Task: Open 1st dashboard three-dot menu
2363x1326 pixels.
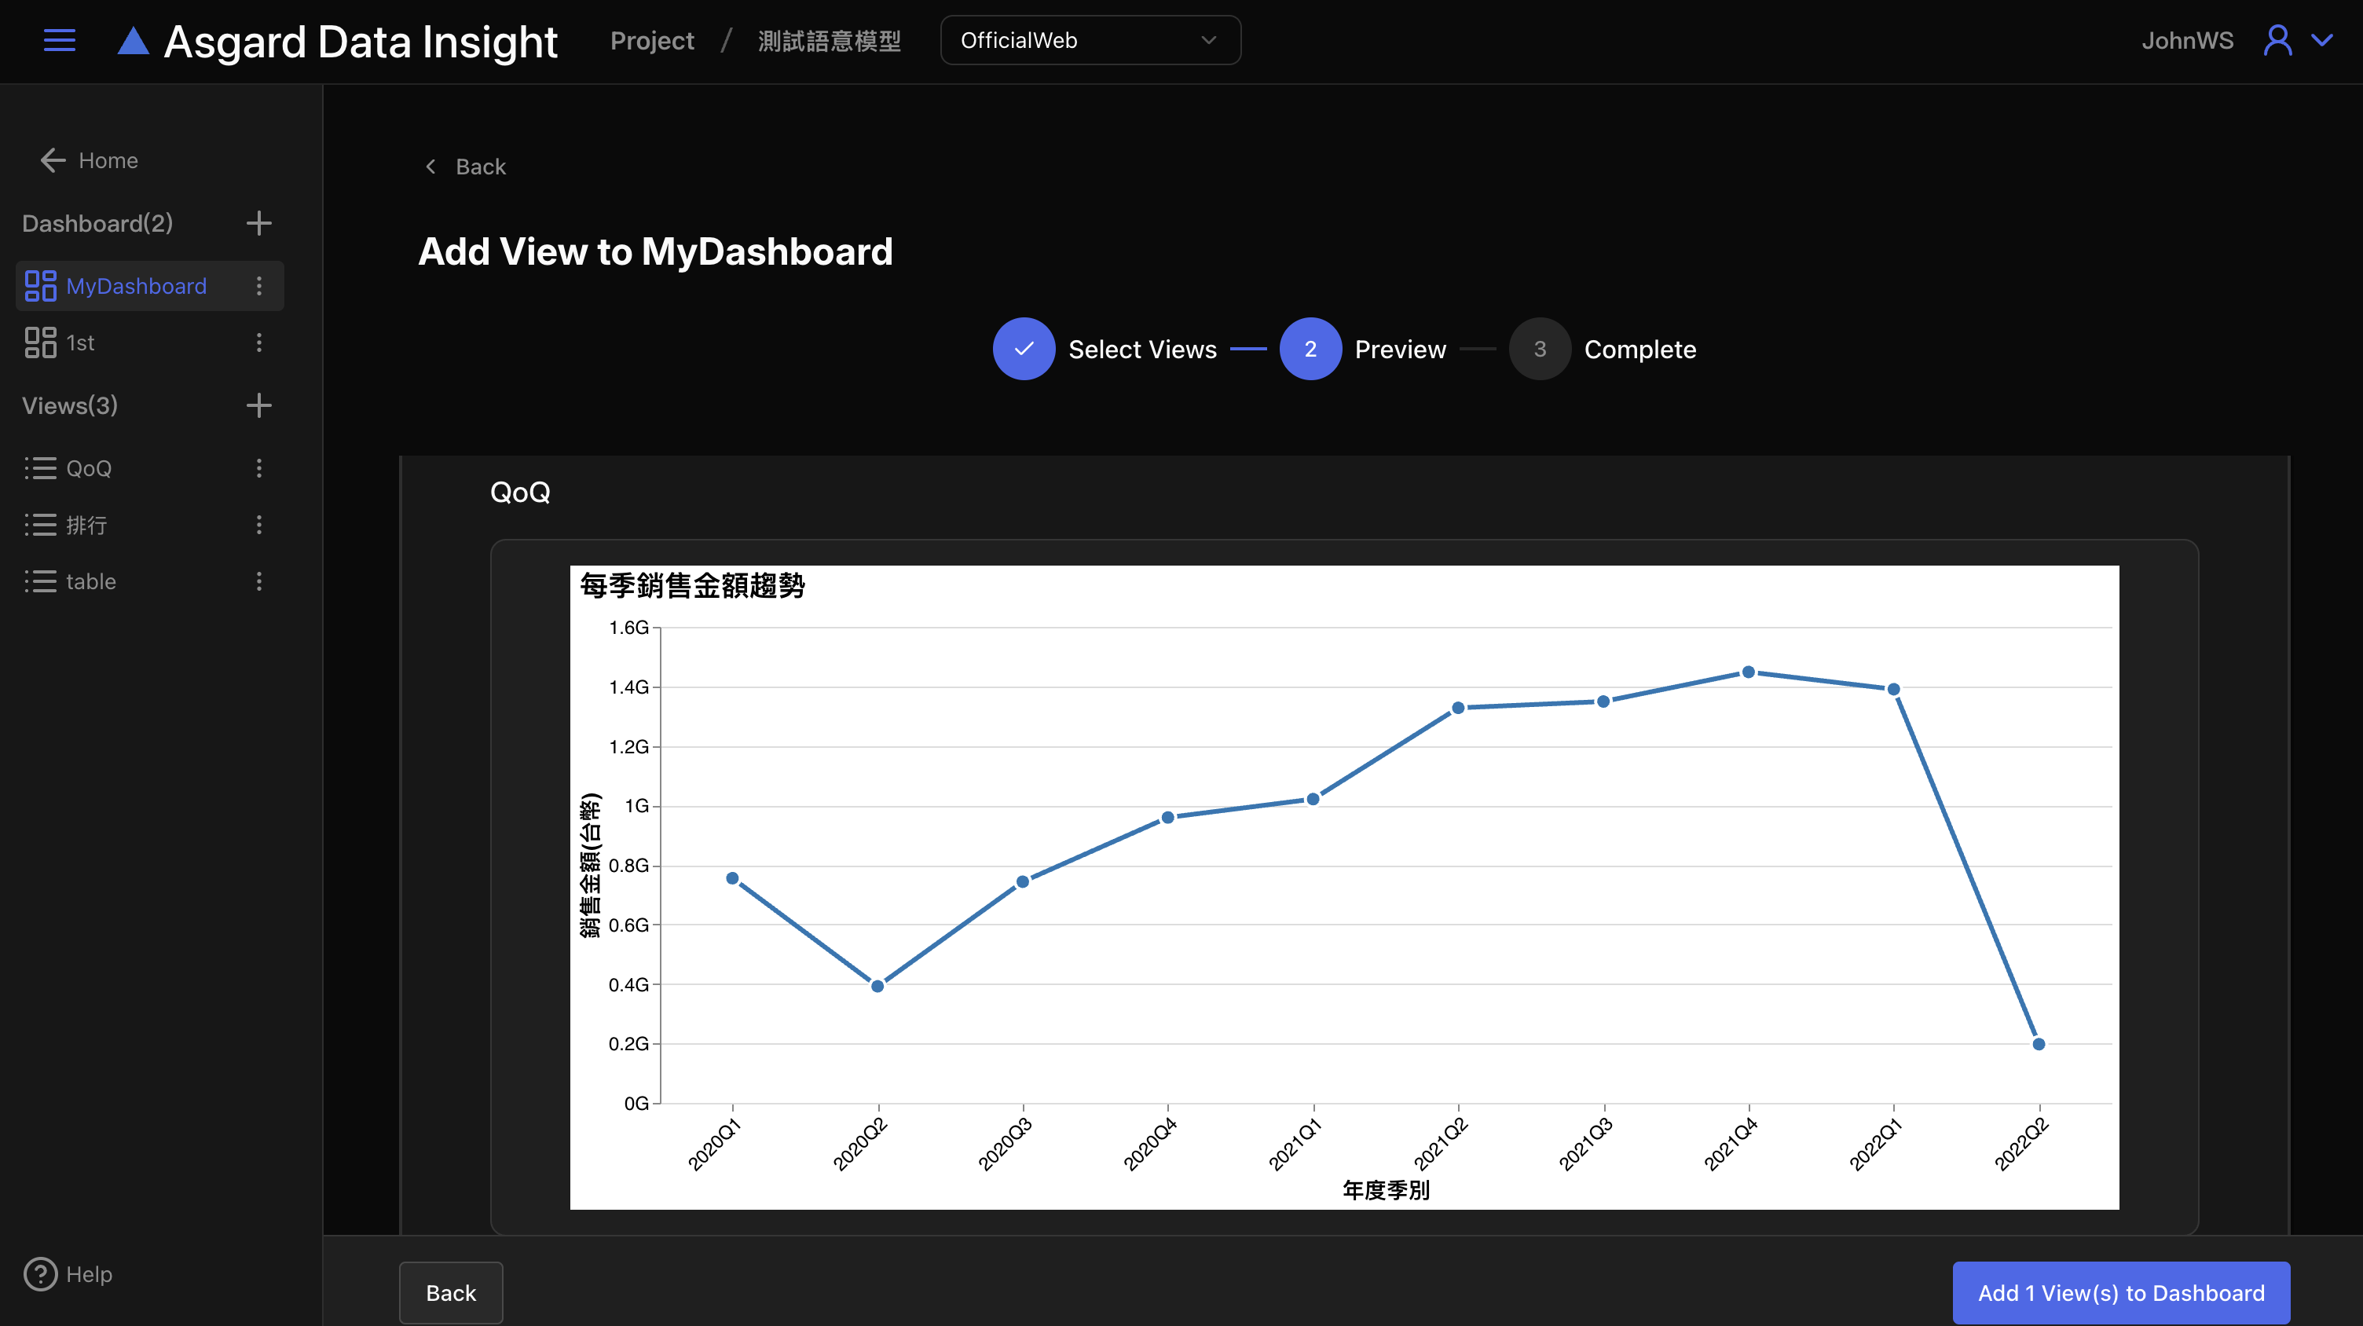Action: click(258, 343)
